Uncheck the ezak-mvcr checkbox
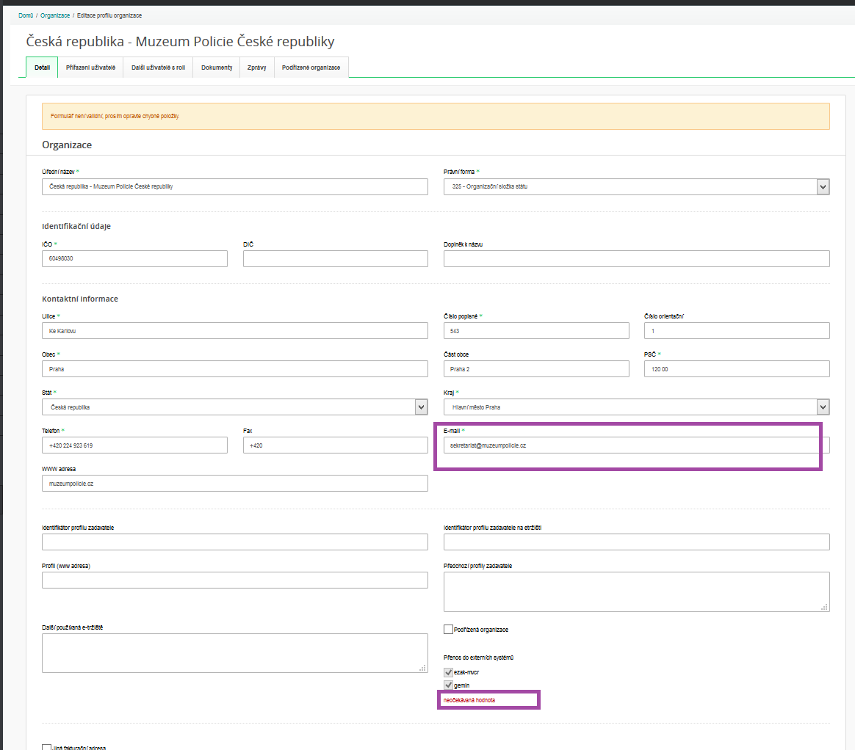855x750 pixels. pos(449,672)
